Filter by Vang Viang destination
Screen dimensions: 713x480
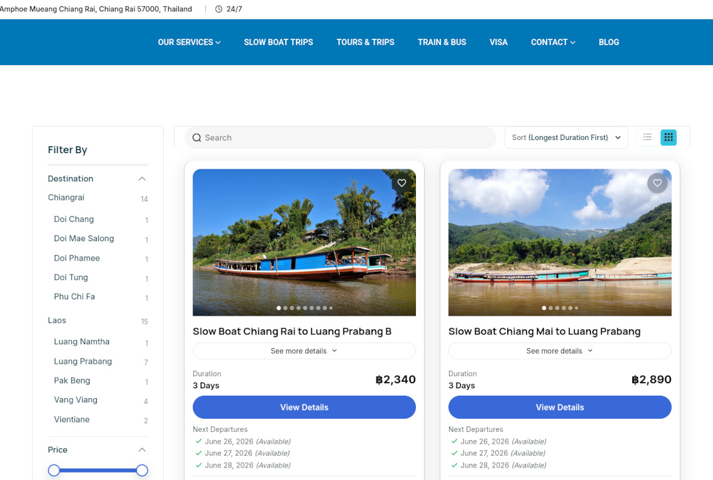tap(76, 400)
